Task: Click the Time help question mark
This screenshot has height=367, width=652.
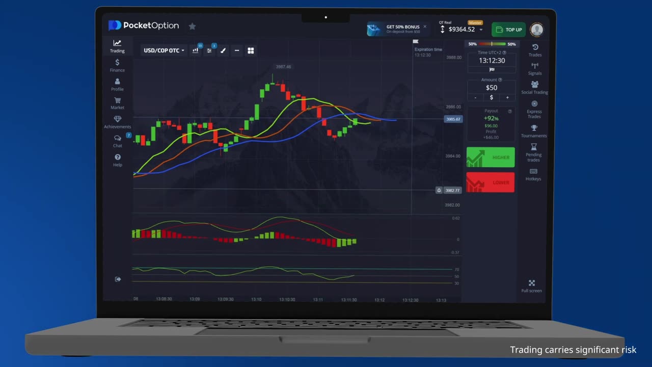Action: [x=504, y=53]
